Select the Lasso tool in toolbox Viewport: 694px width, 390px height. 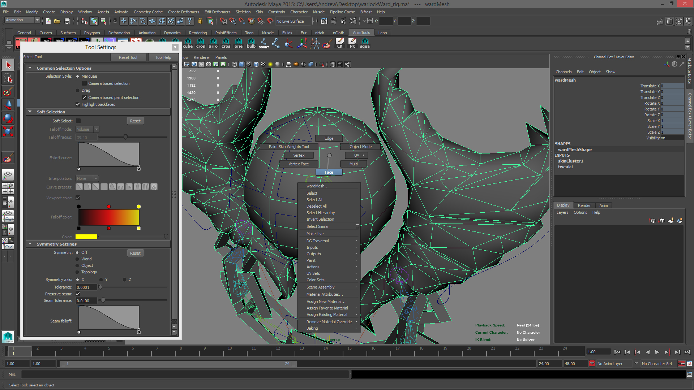pos(8,78)
